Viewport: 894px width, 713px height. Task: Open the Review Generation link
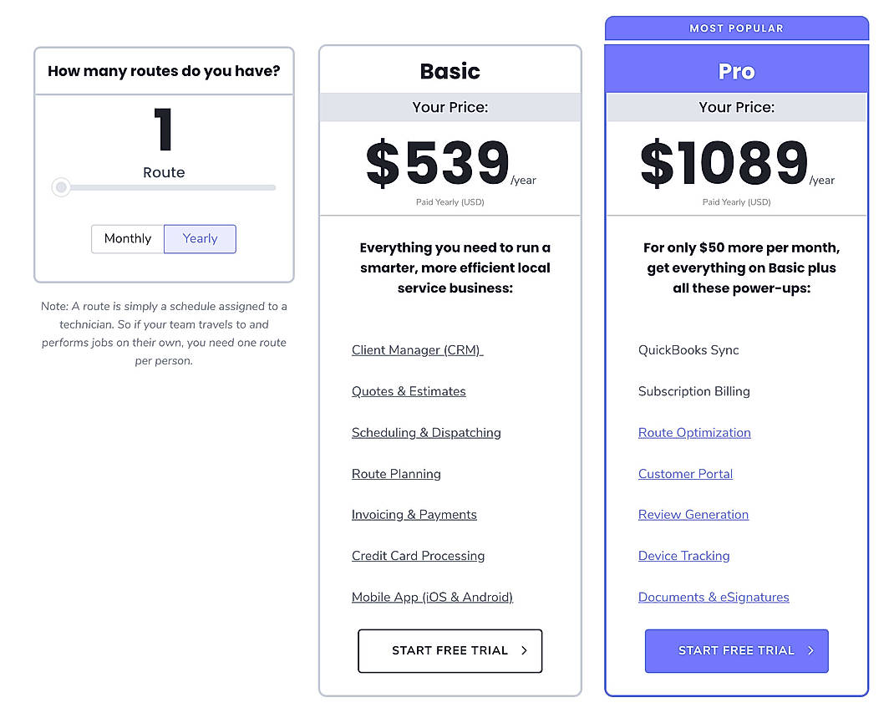click(693, 514)
